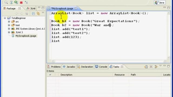Switch to the Package Explorer tab

10,8
